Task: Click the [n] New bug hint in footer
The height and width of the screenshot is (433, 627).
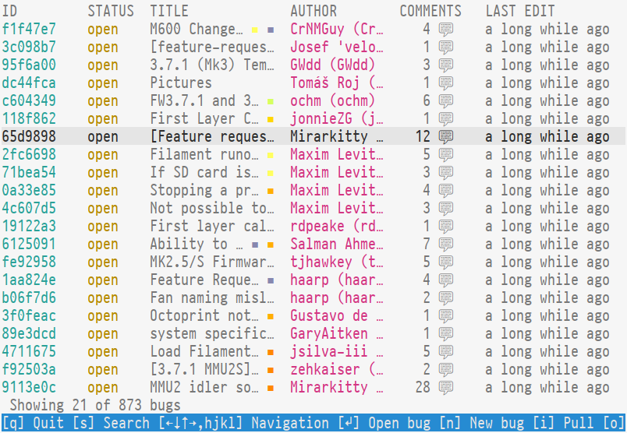Action: (x=481, y=423)
